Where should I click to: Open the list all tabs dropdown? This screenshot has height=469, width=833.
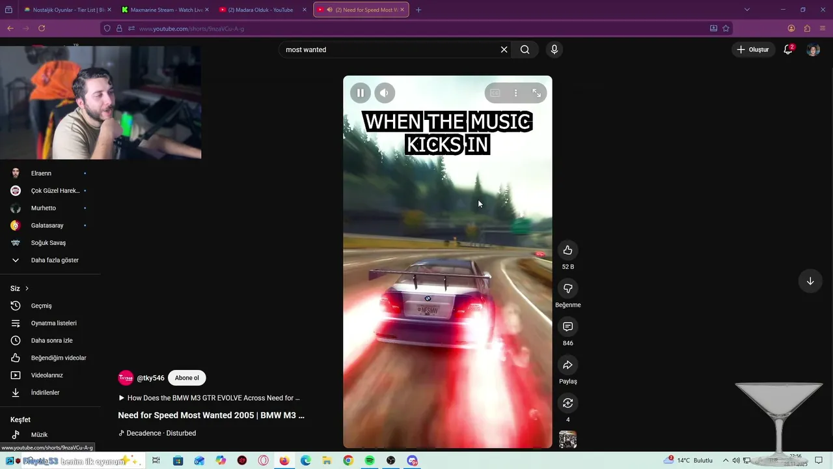[x=746, y=10]
